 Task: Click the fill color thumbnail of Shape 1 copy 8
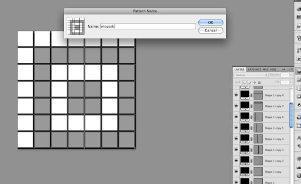click(245, 95)
